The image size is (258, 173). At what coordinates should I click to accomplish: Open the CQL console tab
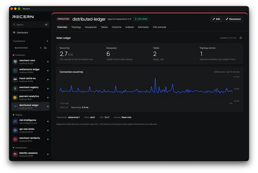click(x=159, y=27)
